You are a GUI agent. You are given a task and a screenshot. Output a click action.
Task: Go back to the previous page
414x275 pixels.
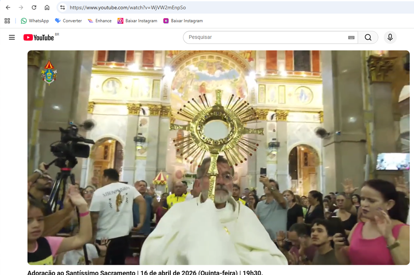8,8
